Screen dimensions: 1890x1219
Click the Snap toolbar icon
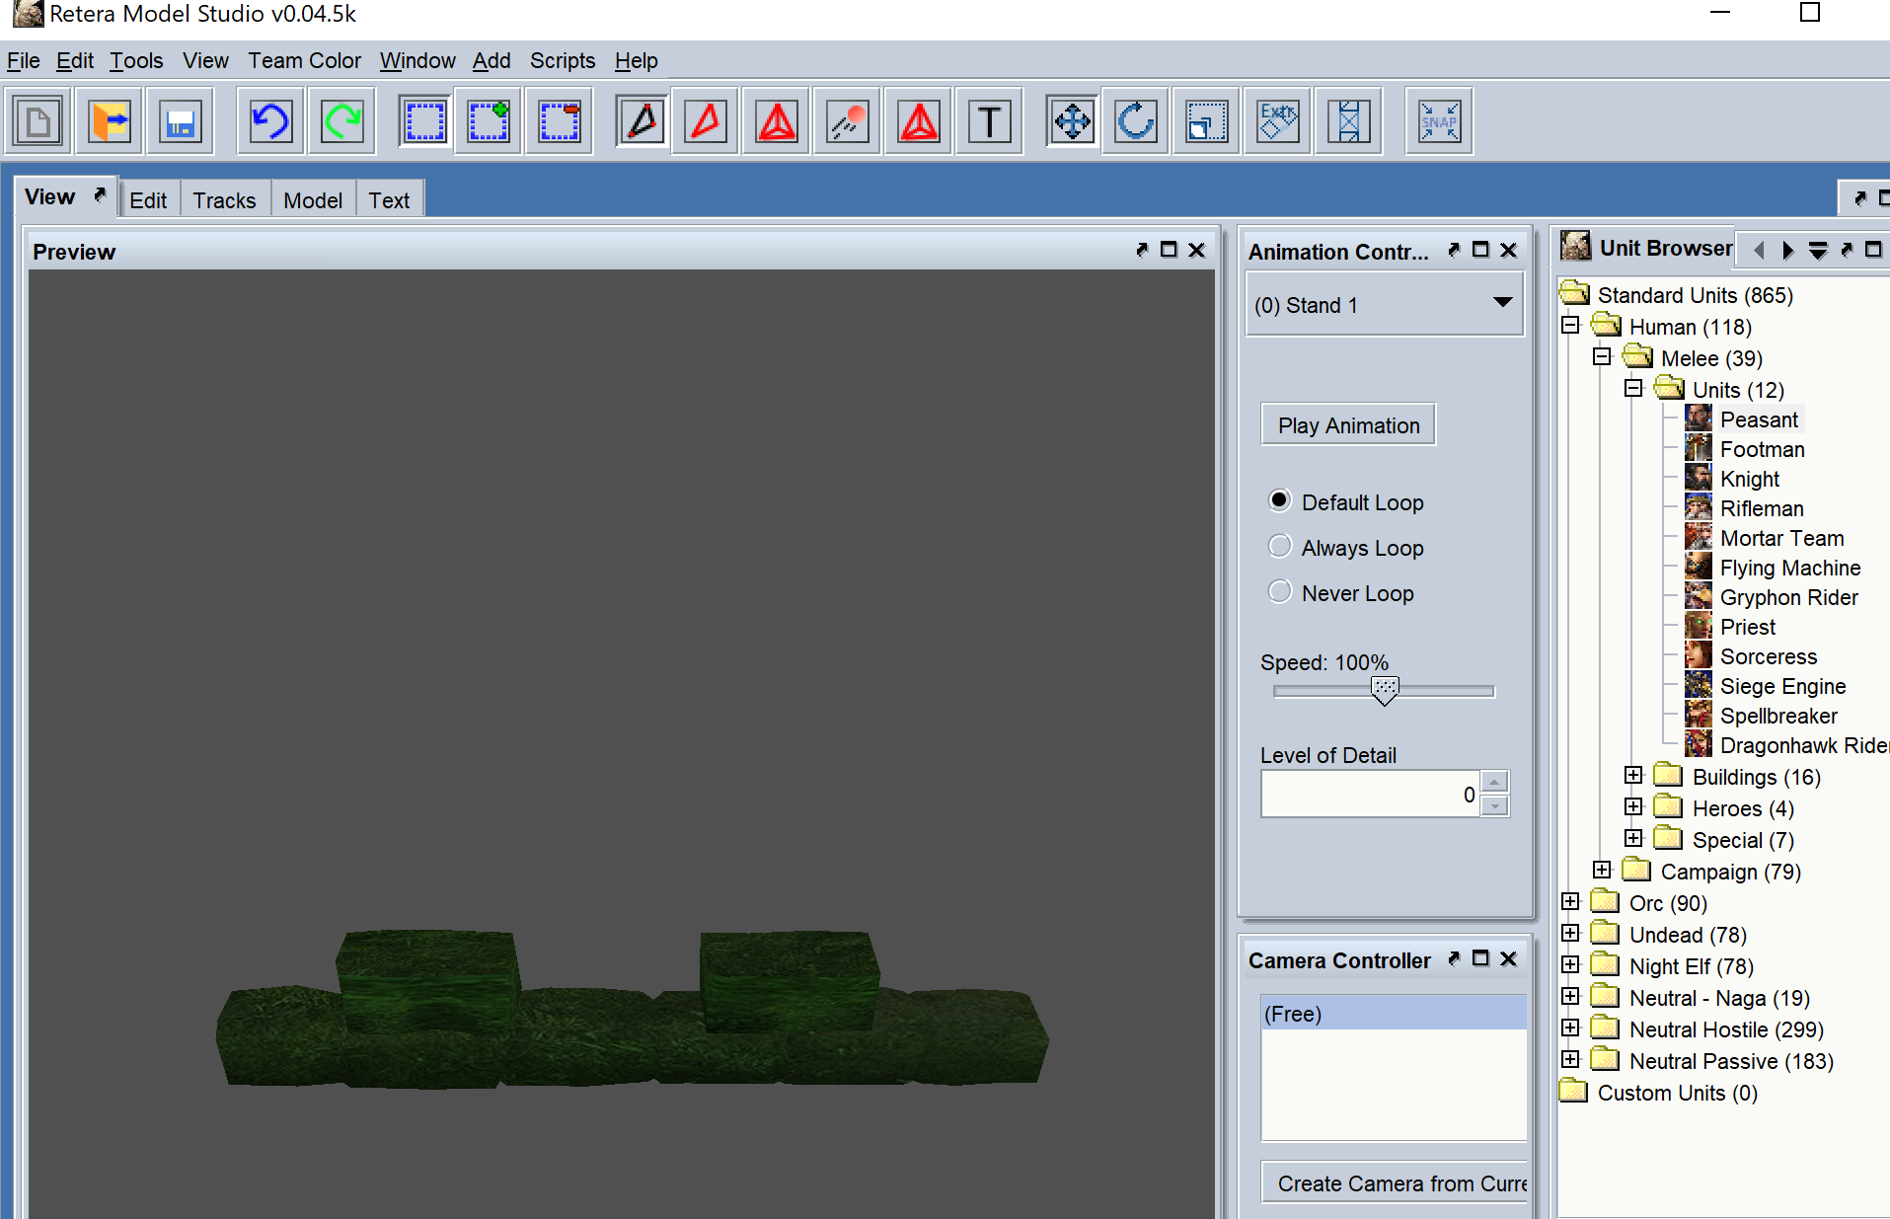tap(1439, 122)
